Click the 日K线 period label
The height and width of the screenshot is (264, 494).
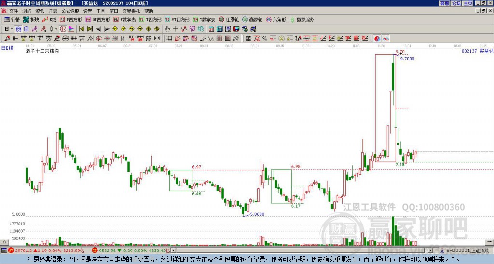7,48
